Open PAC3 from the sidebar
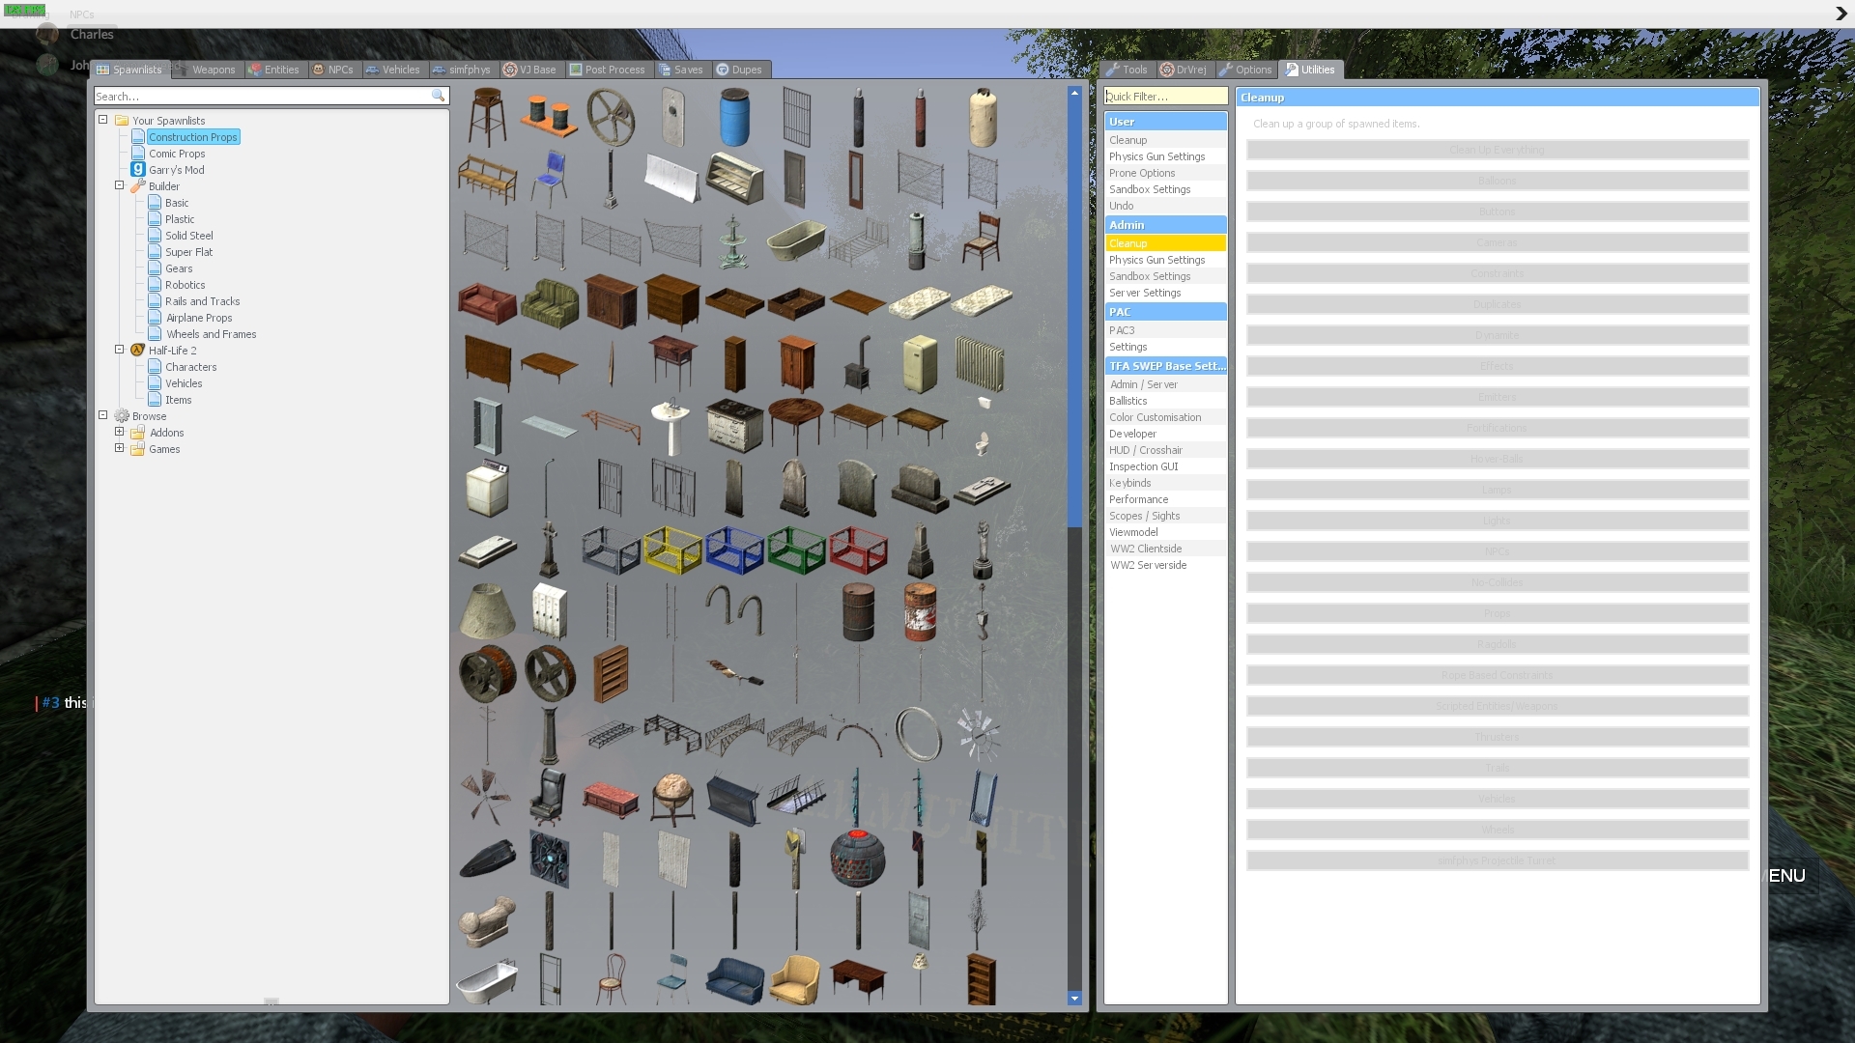 (1123, 329)
